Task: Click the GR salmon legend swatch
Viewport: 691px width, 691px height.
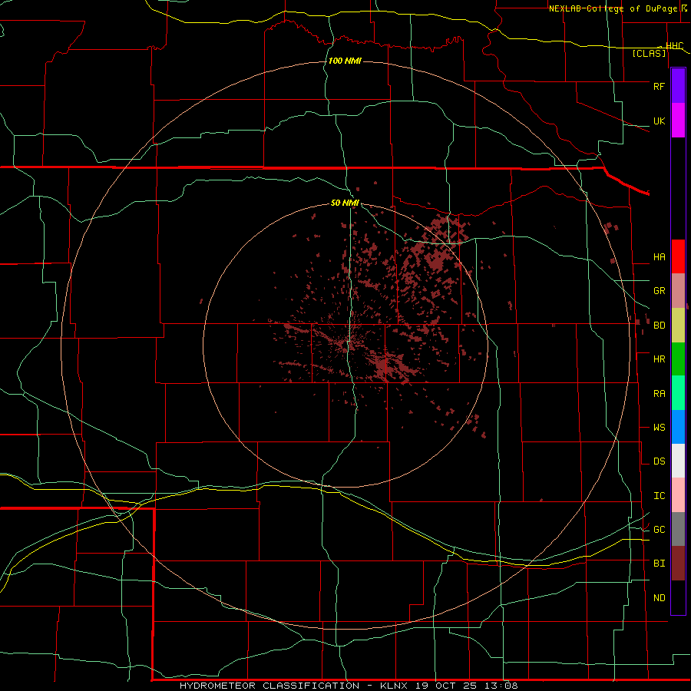Action: [x=678, y=290]
